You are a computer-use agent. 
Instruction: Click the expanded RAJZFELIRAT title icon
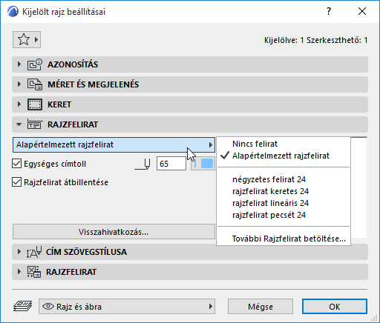coord(35,124)
